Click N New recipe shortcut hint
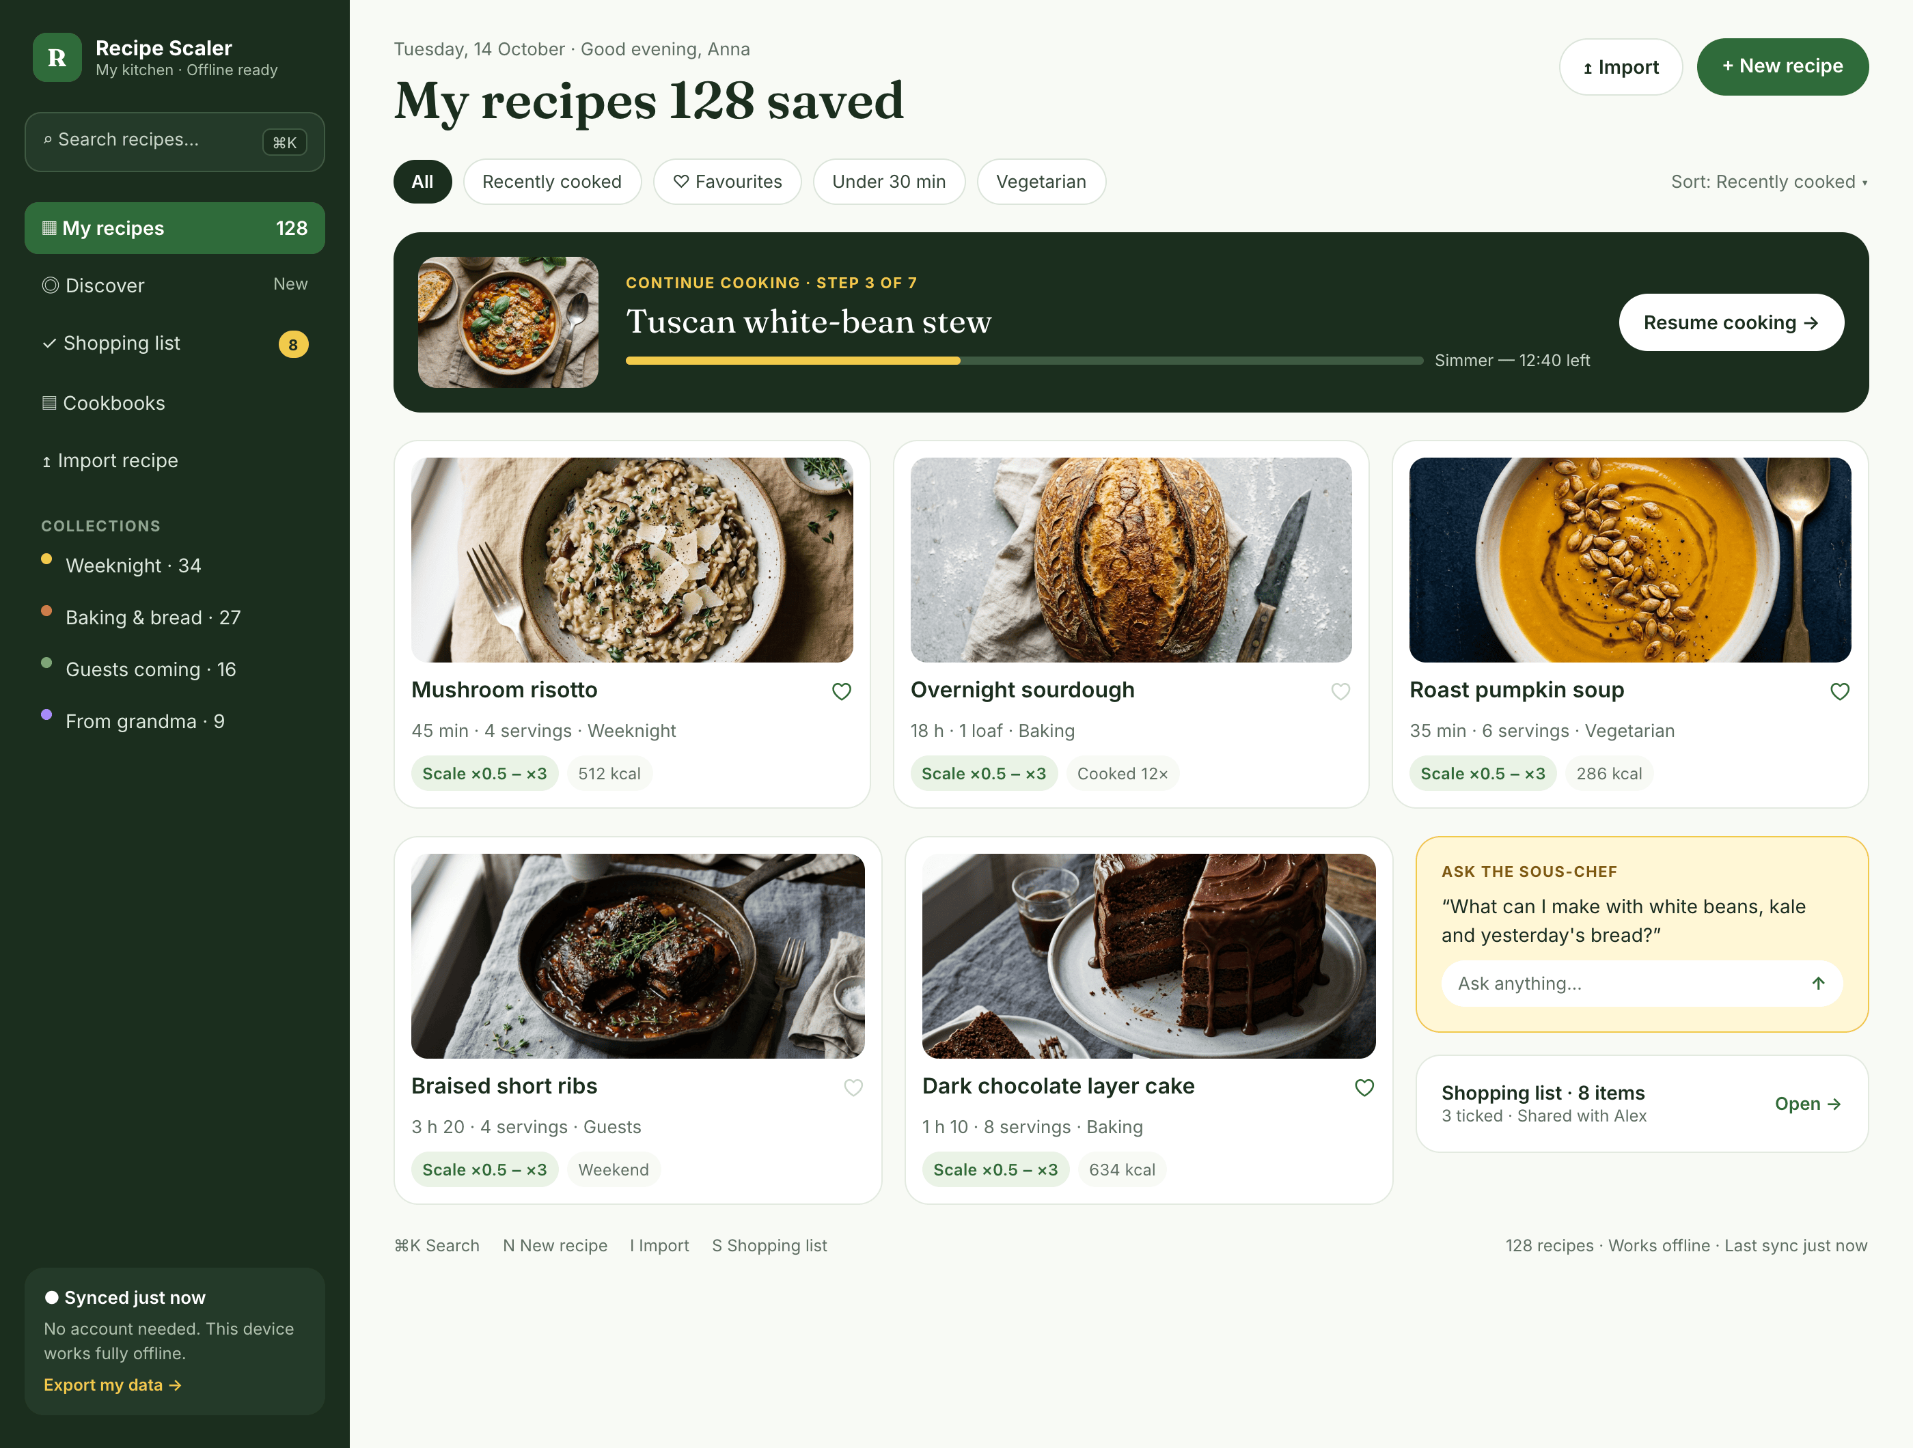This screenshot has width=1913, height=1448. (555, 1246)
